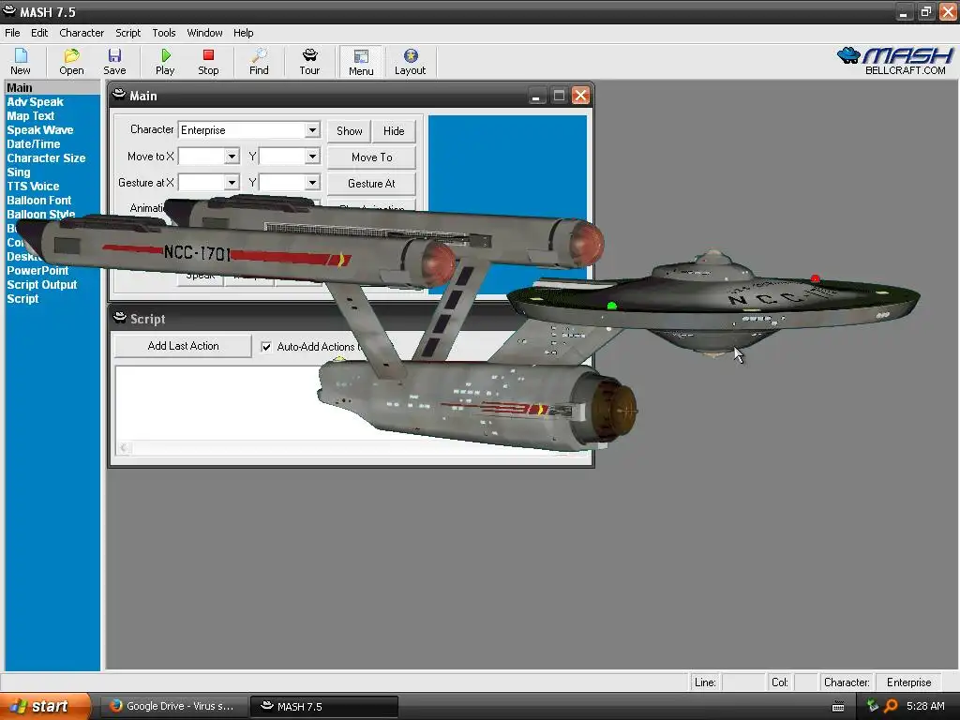Select Character Size in the sidebar
The image size is (960, 720).
click(46, 157)
